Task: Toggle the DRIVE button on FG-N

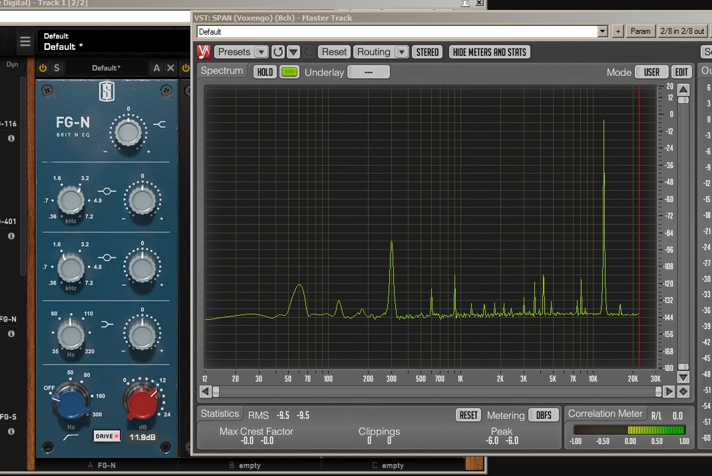Action: coord(107,436)
